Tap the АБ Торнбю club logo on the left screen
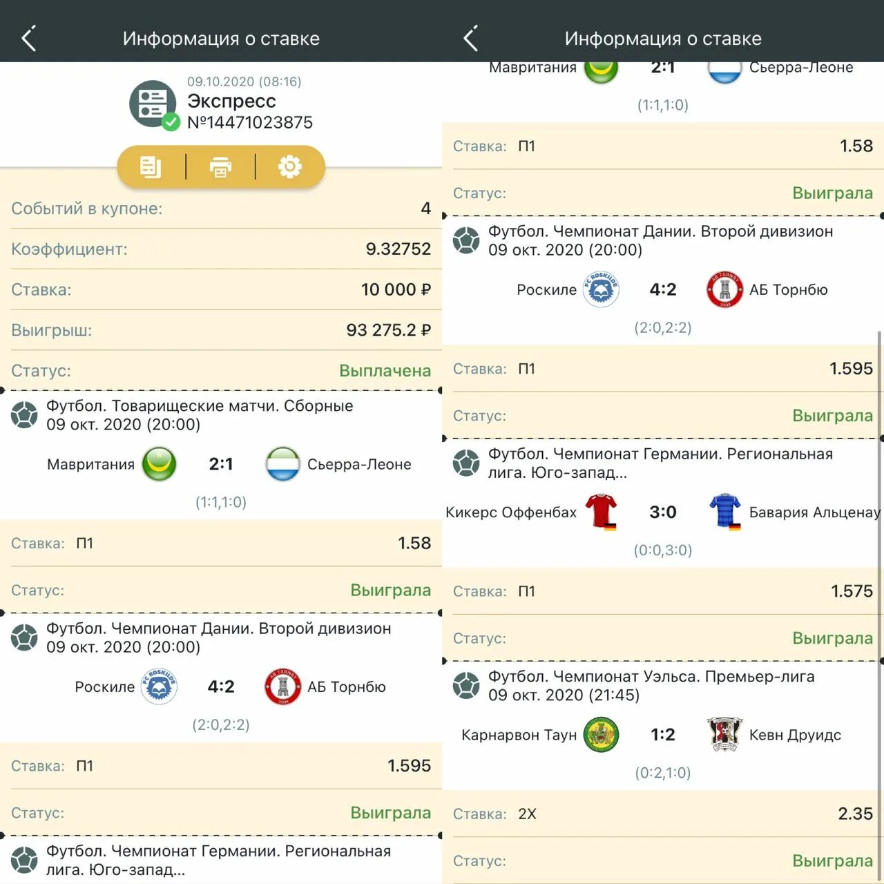This screenshot has height=884, width=884. [282, 686]
